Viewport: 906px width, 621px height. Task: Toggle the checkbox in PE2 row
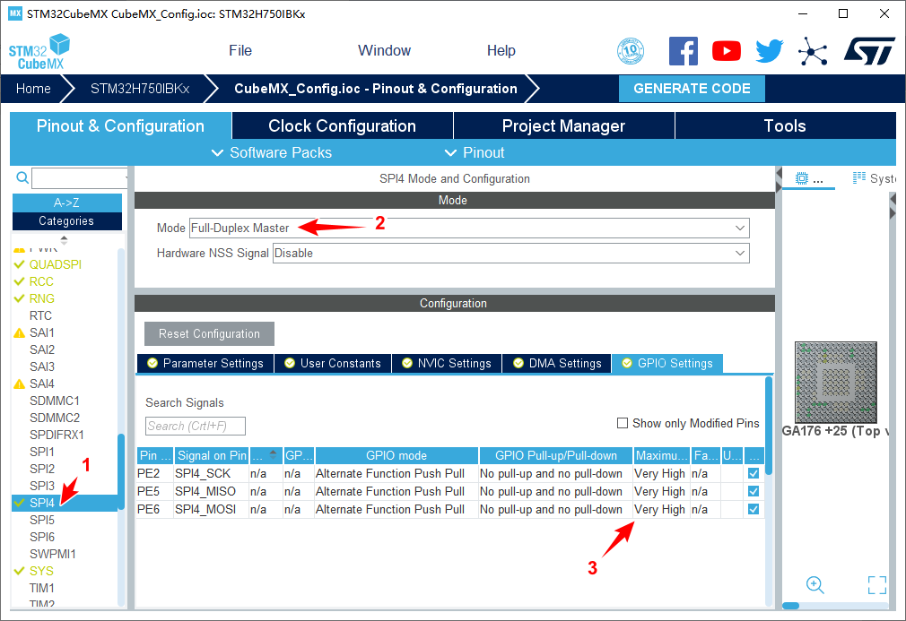pyautogui.click(x=754, y=473)
